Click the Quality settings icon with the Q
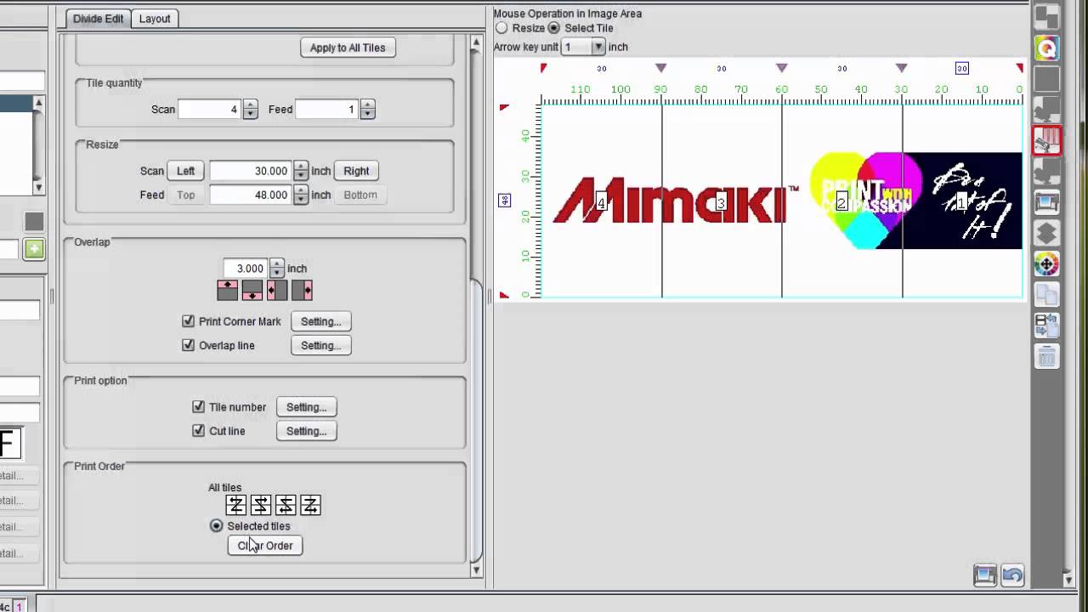 [1046, 47]
